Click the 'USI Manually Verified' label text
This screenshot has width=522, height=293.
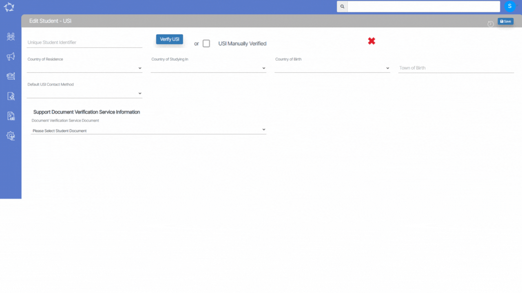tap(242, 44)
